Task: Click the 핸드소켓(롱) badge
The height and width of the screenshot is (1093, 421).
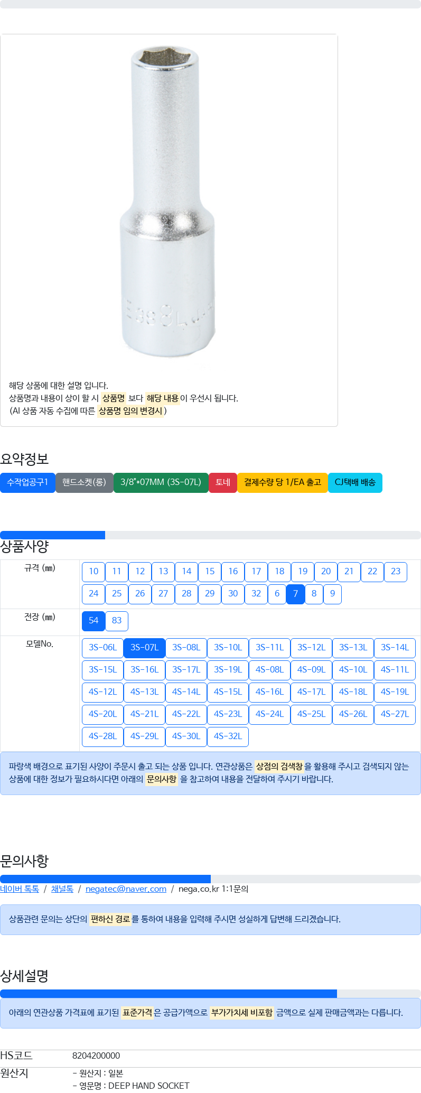Action: (85, 482)
